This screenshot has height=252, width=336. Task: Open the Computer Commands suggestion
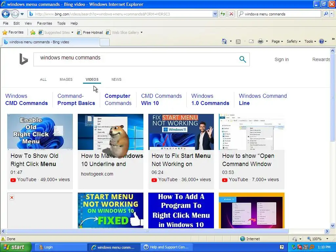[118, 99]
